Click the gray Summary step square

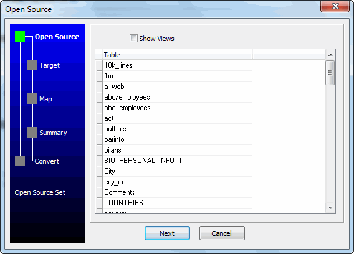click(x=32, y=132)
